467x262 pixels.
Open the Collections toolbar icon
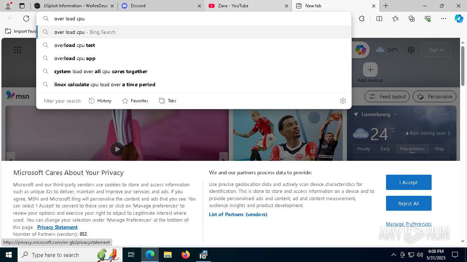(x=412, y=19)
